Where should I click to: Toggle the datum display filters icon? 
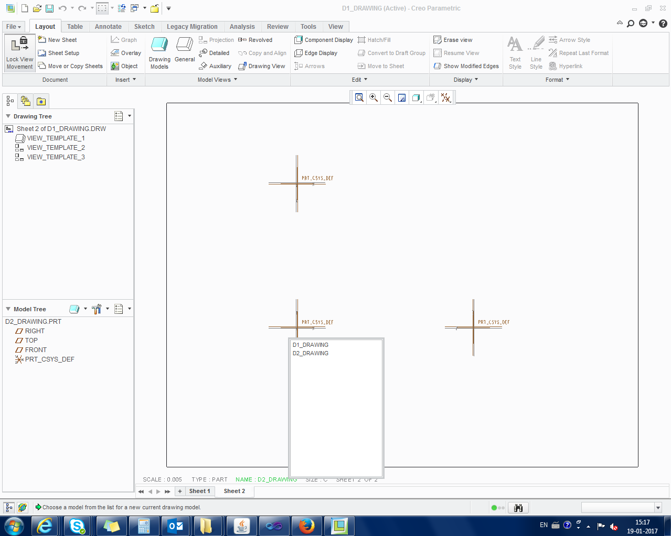pyautogui.click(x=446, y=97)
